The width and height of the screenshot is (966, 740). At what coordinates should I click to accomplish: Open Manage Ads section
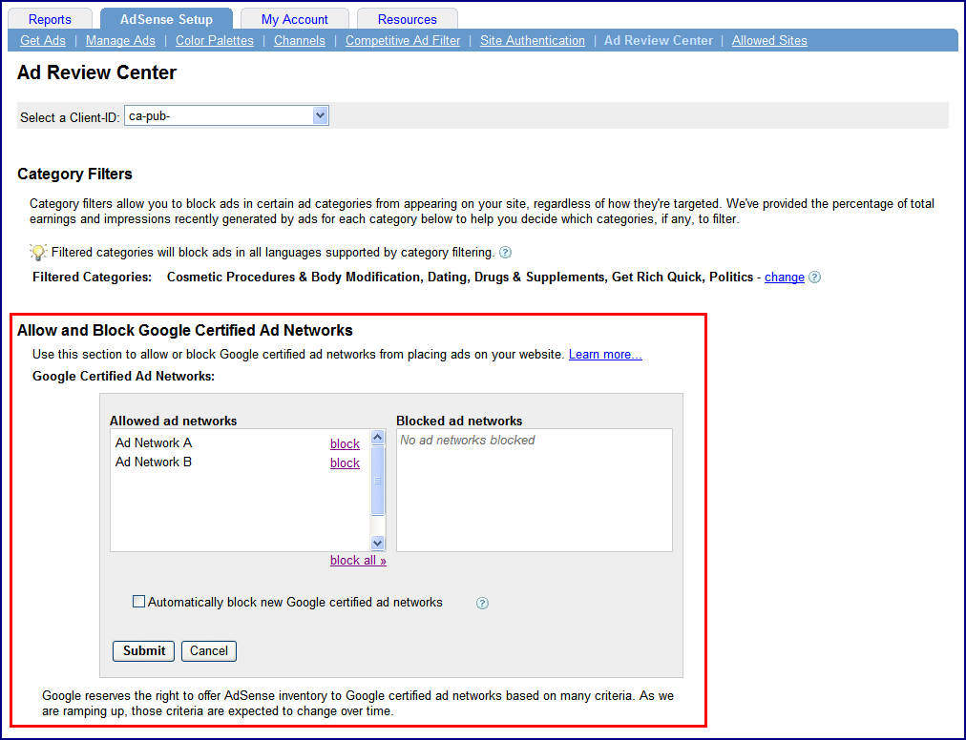pos(120,41)
